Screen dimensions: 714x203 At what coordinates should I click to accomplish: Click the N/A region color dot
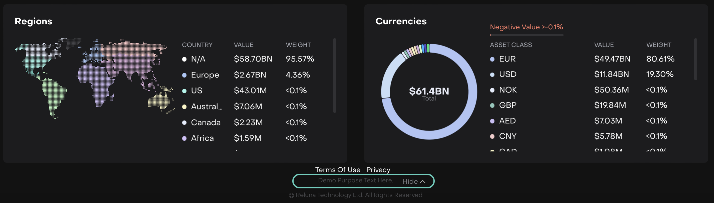pyautogui.click(x=184, y=59)
